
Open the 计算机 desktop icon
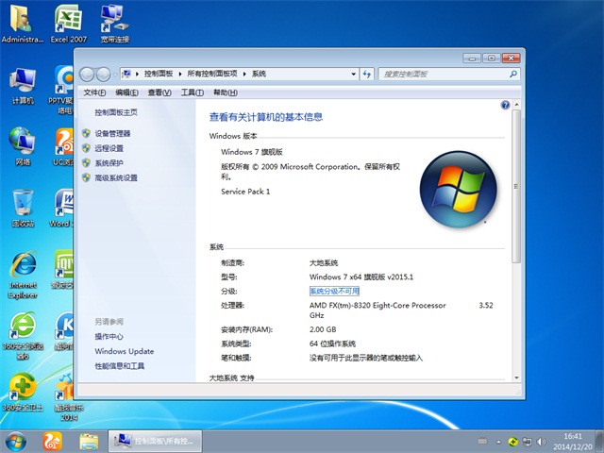pyautogui.click(x=23, y=83)
